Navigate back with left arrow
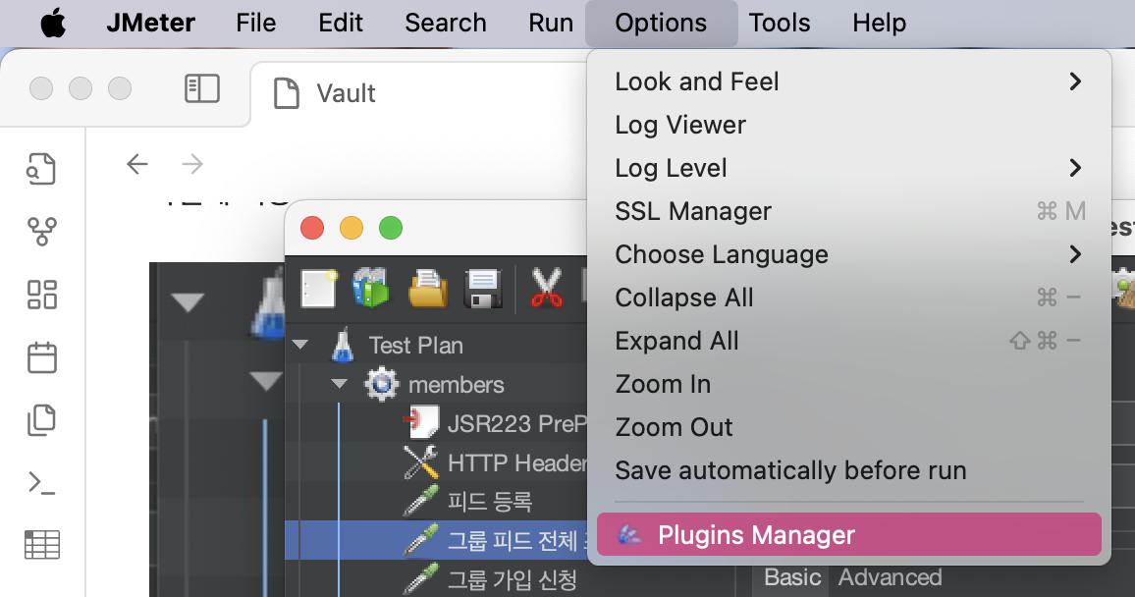This screenshot has width=1135, height=597. (x=136, y=164)
